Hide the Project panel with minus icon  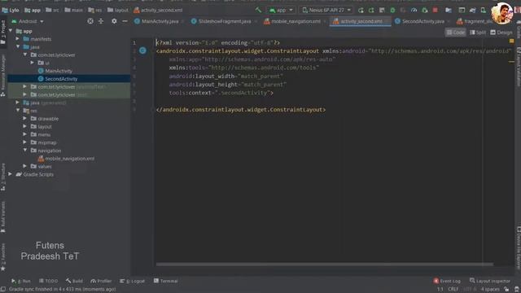coord(125,21)
